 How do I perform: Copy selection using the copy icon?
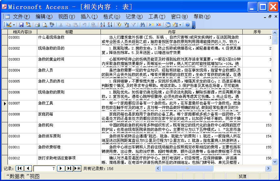[x=68, y=25]
